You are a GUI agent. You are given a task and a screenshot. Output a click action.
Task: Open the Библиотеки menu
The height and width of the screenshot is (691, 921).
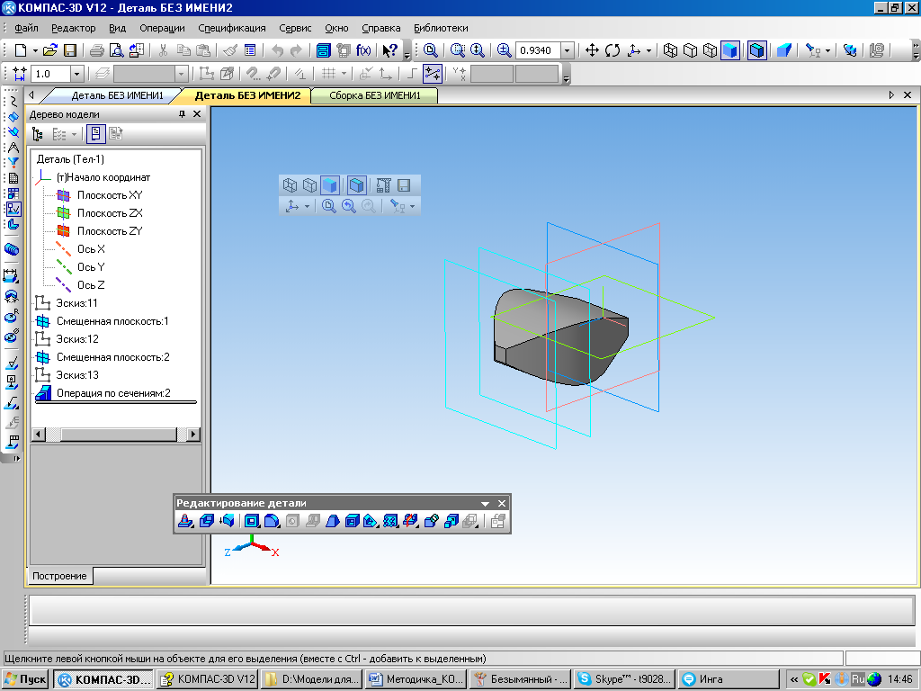pos(441,28)
